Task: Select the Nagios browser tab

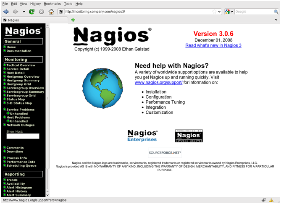Action: [x=34, y=20]
